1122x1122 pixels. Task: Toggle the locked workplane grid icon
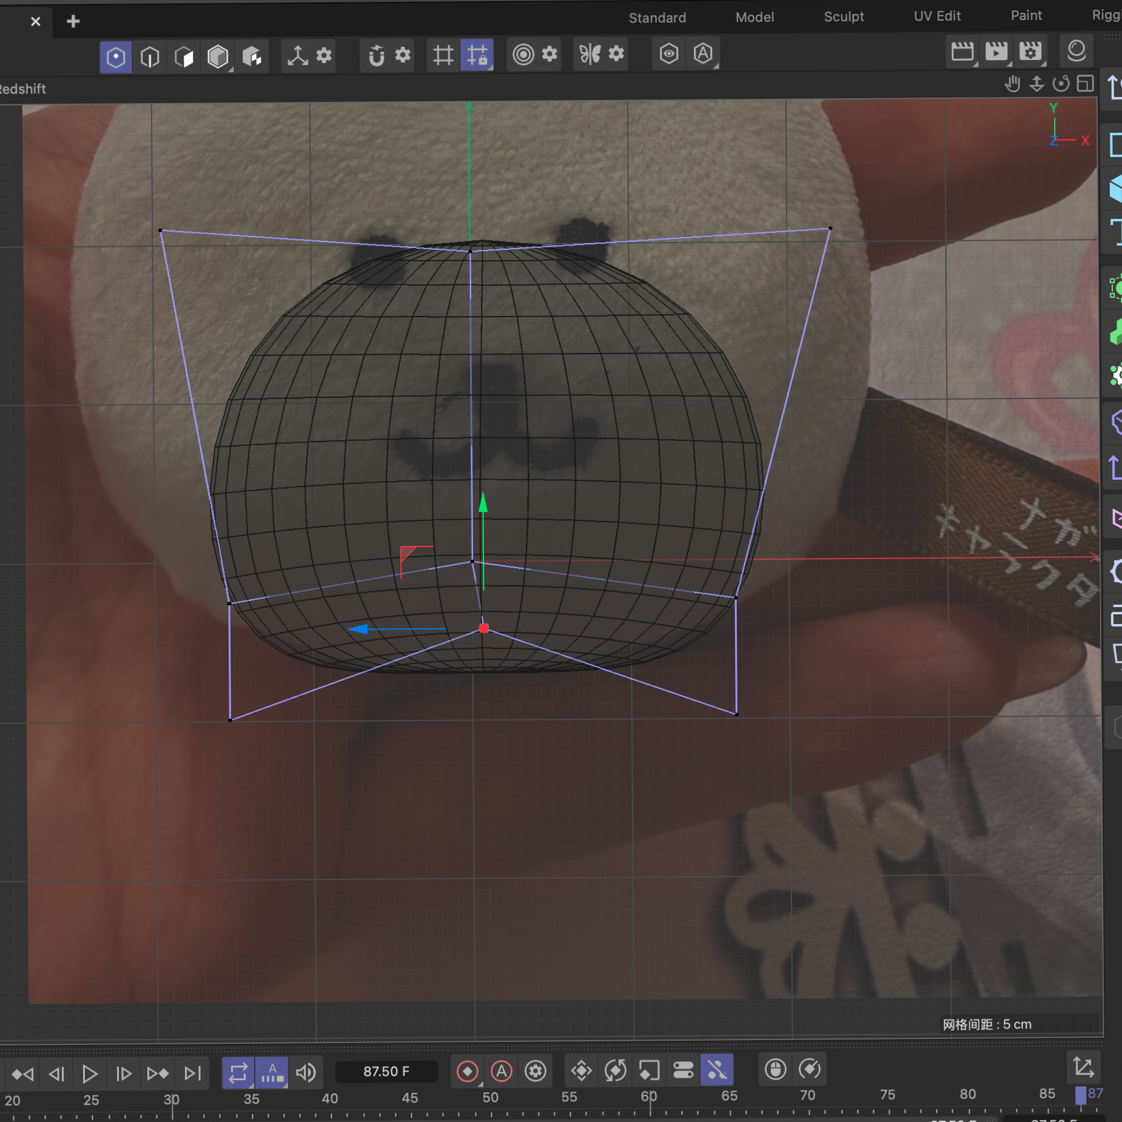(477, 56)
